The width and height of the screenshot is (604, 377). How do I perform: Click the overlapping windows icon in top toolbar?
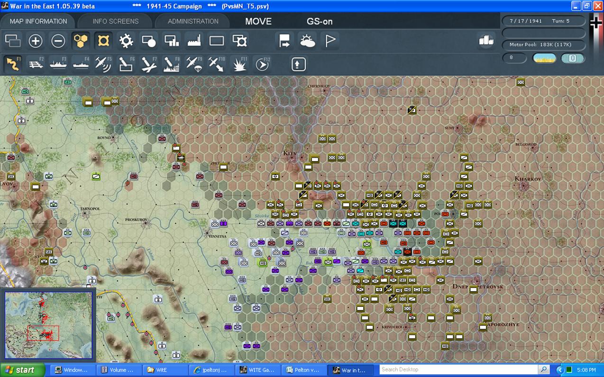[x=13, y=41]
